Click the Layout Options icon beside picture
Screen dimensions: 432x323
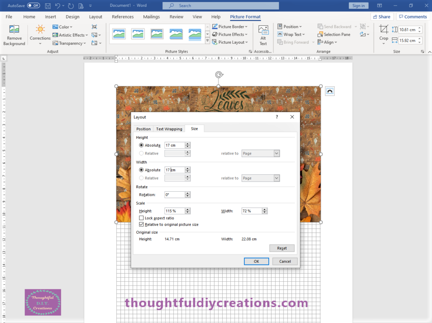click(x=329, y=91)
